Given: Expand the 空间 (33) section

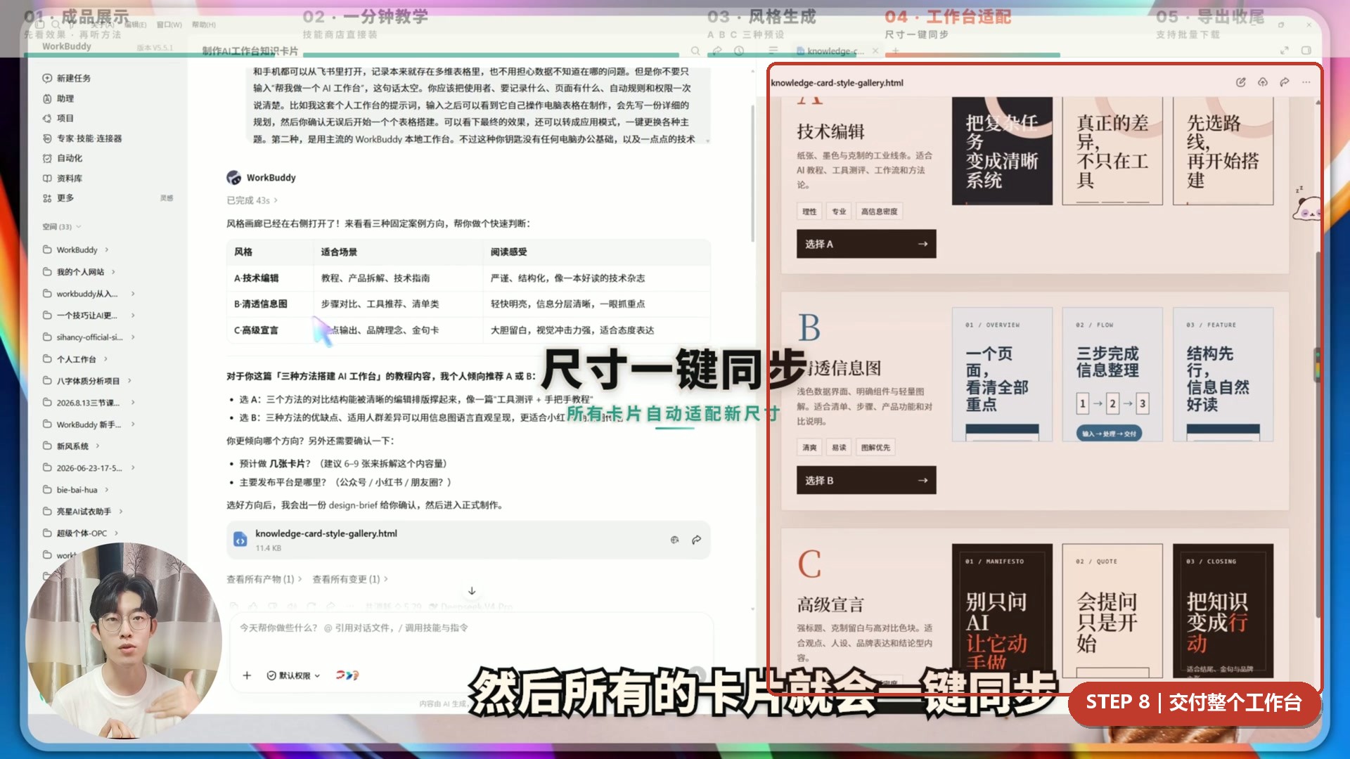Looking at the screenshot, I should [x=62, y=226].
